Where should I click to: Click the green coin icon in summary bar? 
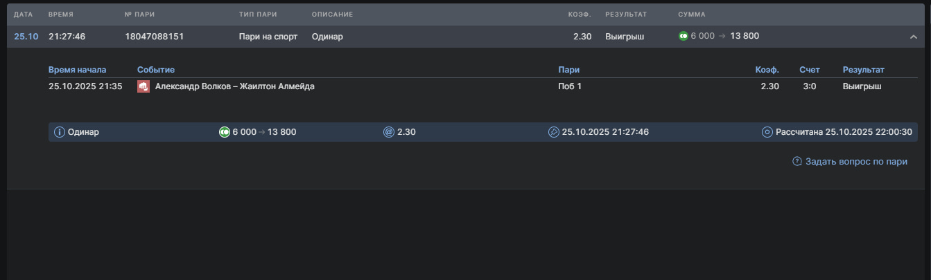[225, 132]
